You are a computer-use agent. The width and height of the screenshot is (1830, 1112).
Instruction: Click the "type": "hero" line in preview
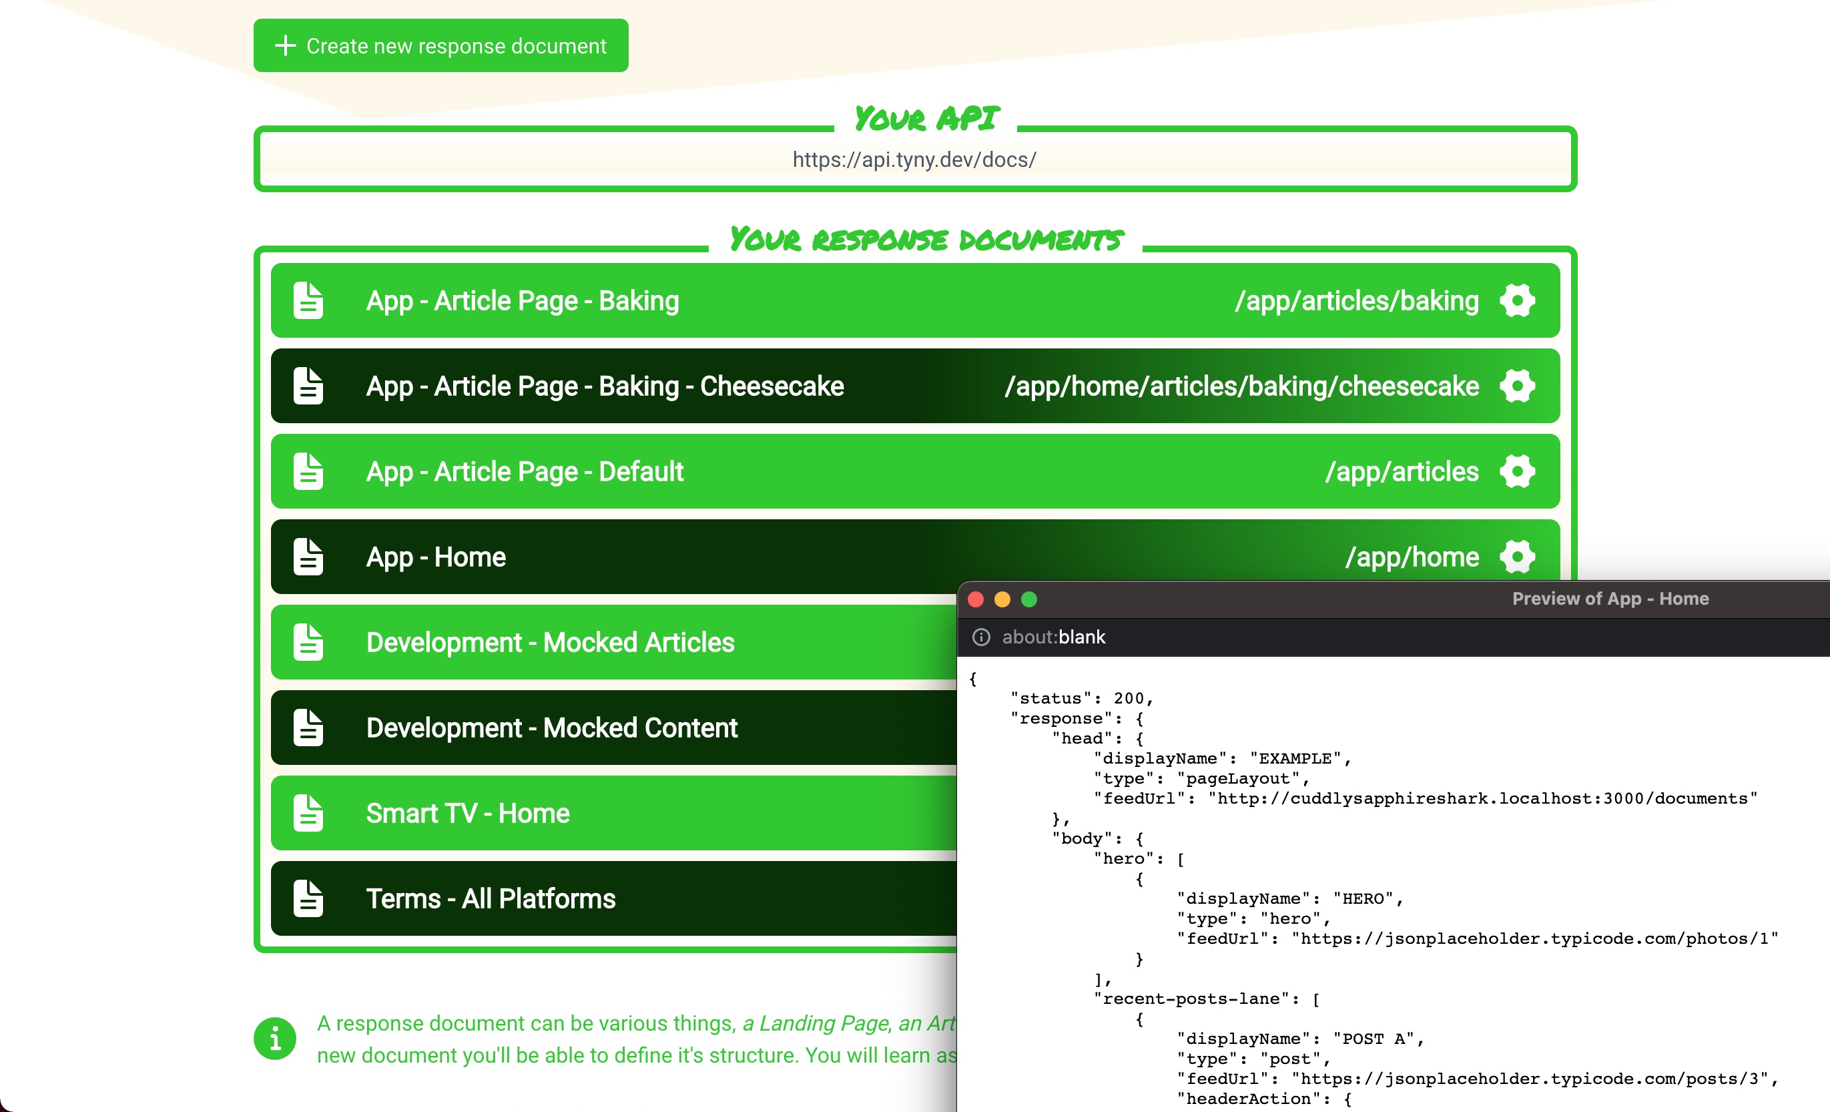[x=1253, y=919]
